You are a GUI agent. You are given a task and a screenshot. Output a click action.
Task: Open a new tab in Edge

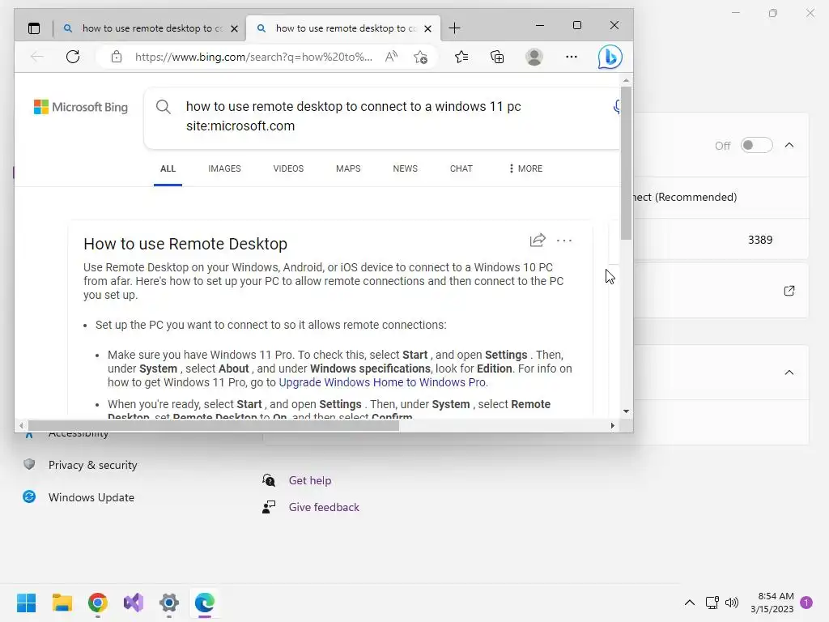coord(454,28)
